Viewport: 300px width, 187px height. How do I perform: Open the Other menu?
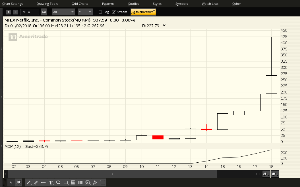click(237, 4)
